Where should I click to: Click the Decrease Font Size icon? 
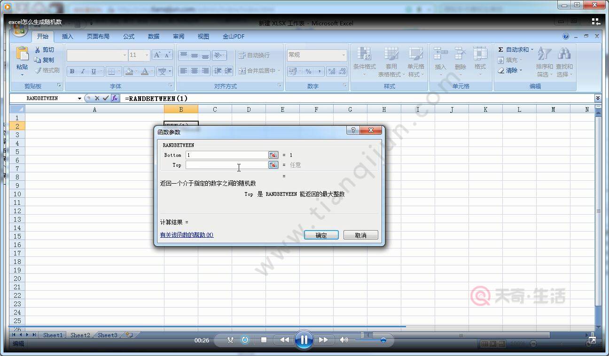pyautogui.click(x=168, y=55)
